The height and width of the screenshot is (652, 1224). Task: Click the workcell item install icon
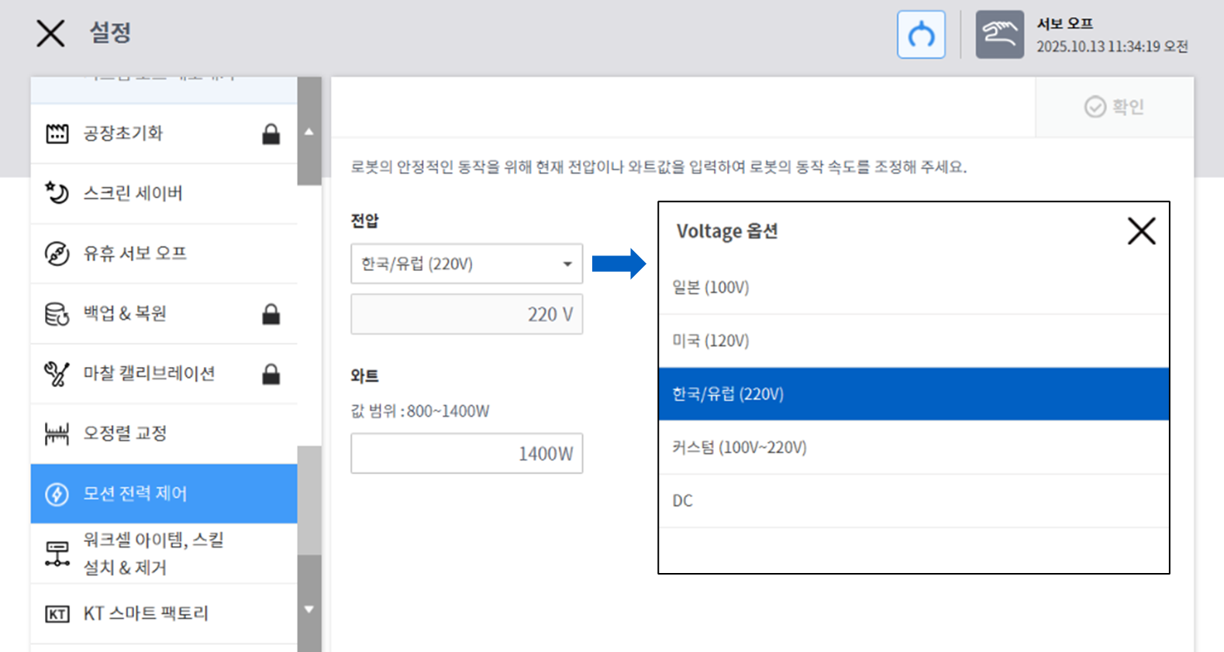pos(57,554)
